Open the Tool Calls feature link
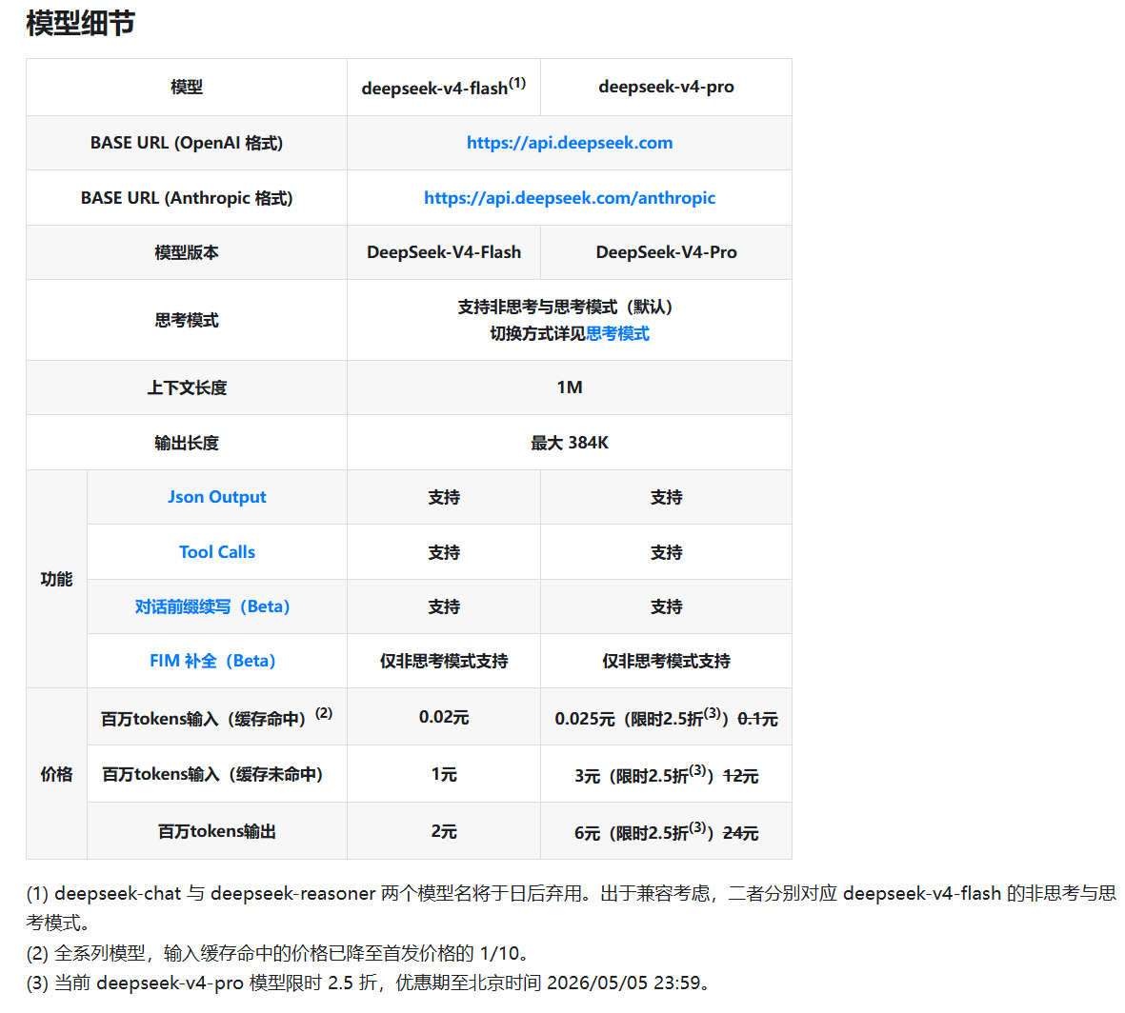 tap(216, 551)
